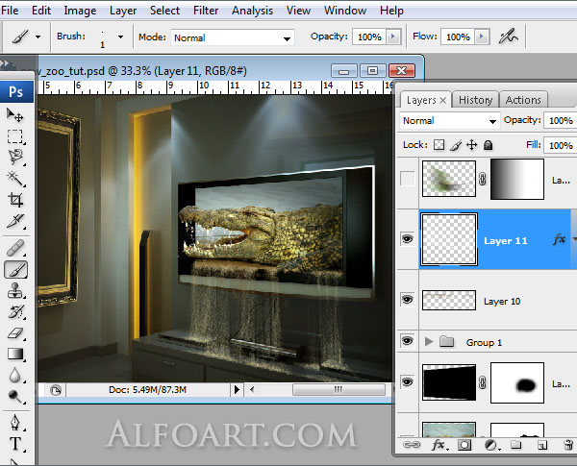This screenshot has height=466, width=577.
Task: Toggle lock transparent pixels
Action: (x=439, y=144)
